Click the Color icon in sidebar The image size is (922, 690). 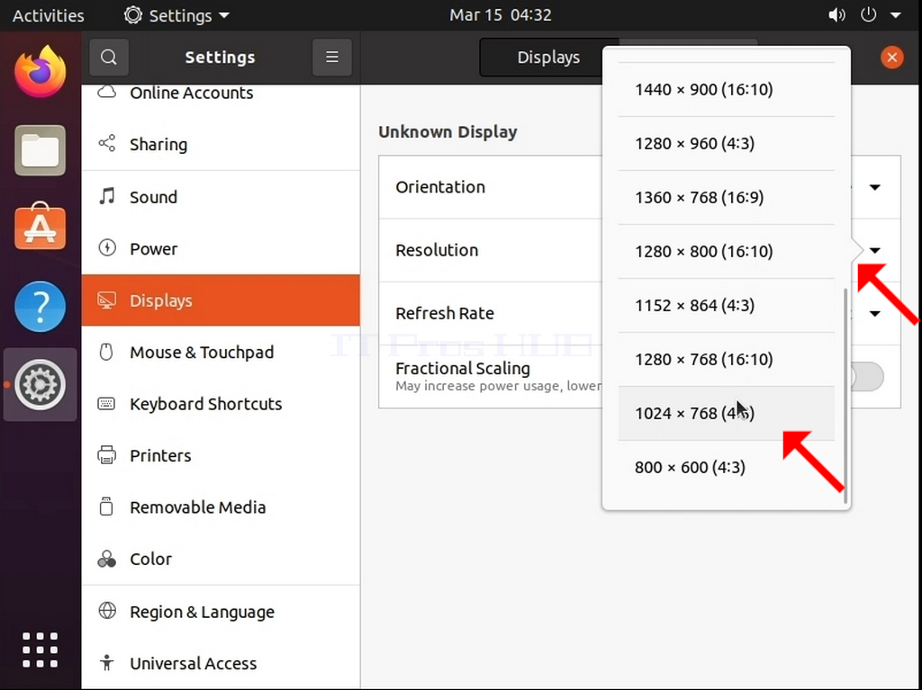point(107,559)
